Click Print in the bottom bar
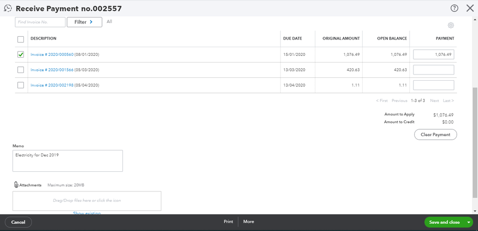478x231 pixels. [x=228, y=222]
